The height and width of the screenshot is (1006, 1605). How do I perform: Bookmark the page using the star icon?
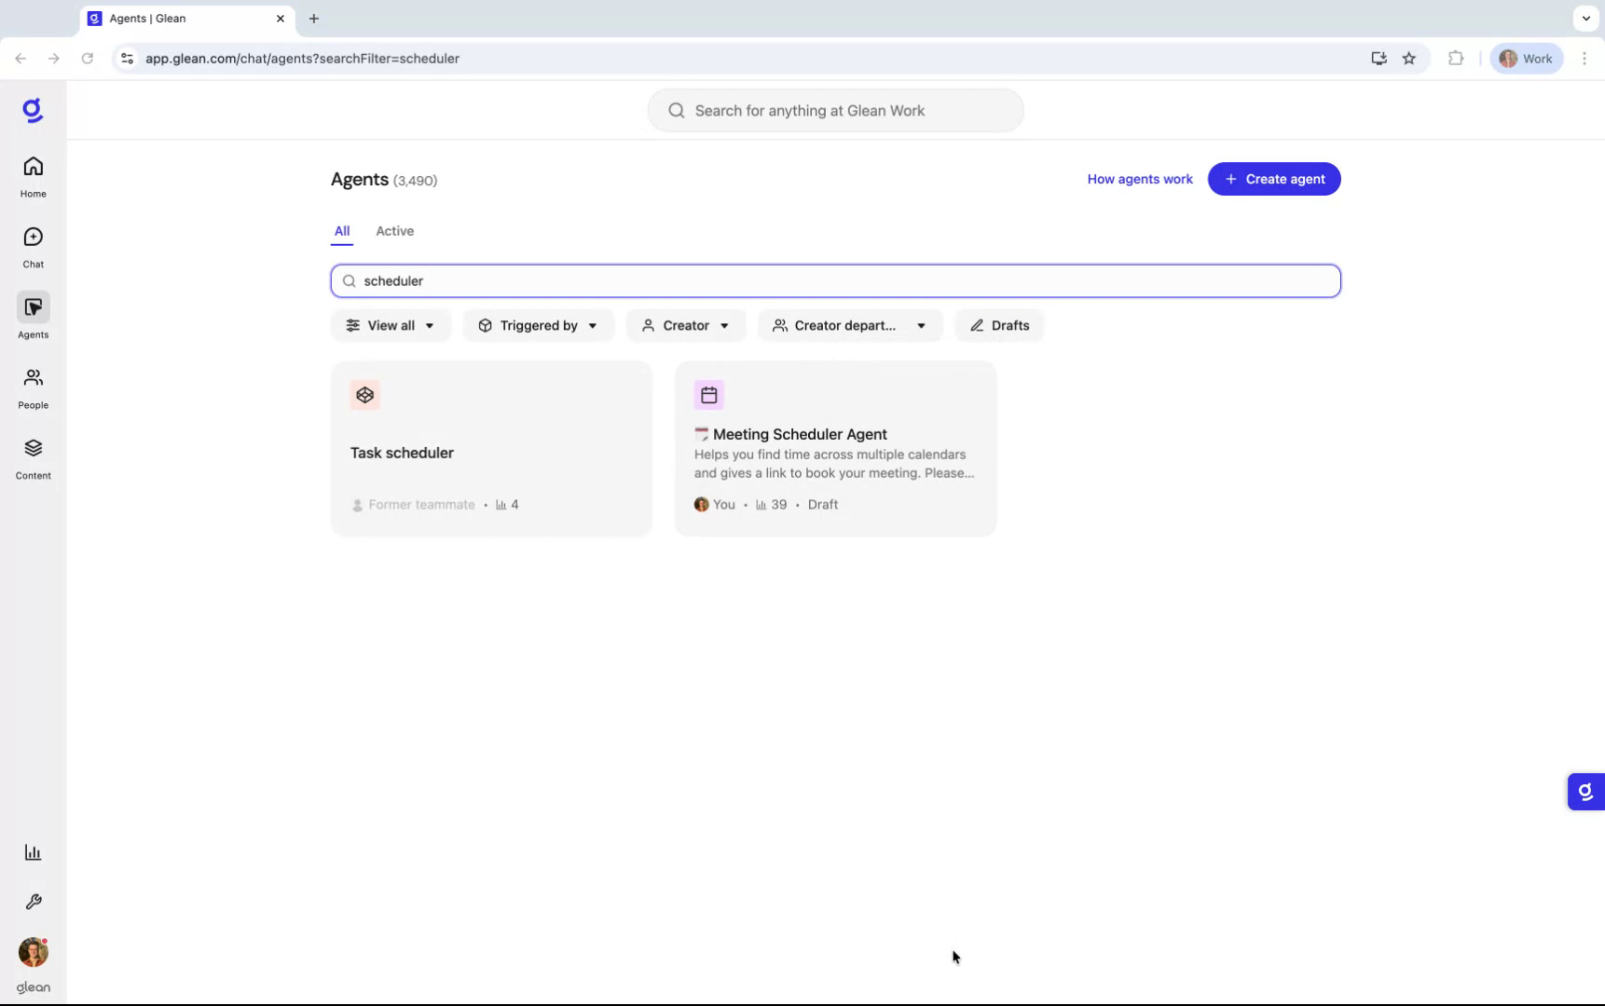[x=1409, y=58]
